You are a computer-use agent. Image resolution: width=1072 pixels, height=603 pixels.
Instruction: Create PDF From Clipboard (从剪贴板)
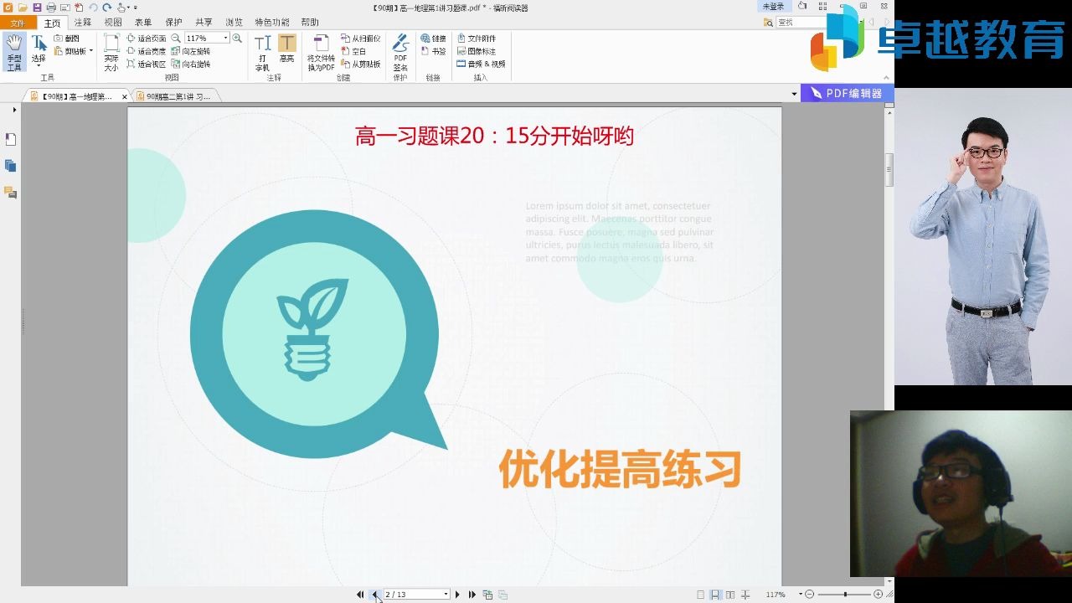(x=360, y=64)
